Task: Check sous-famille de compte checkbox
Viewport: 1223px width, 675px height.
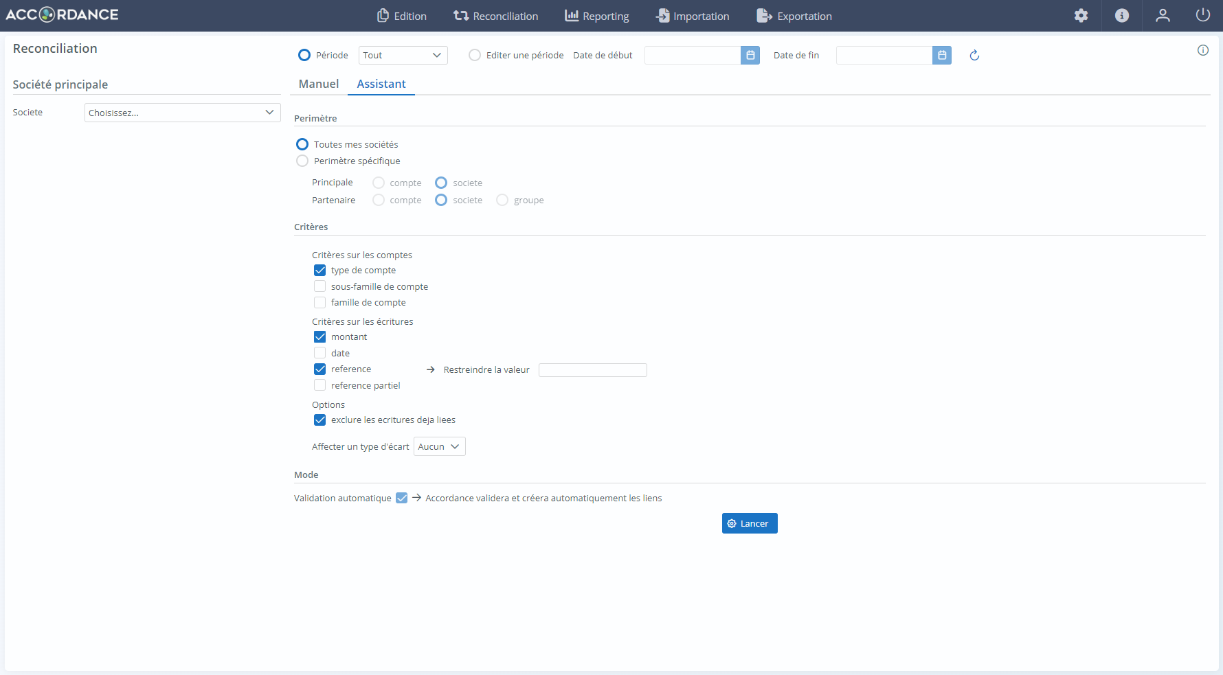Action: tap(320, 286)
